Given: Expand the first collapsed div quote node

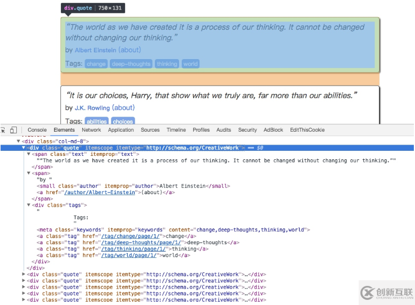Looking at the screenshot, I should (23, 274).
